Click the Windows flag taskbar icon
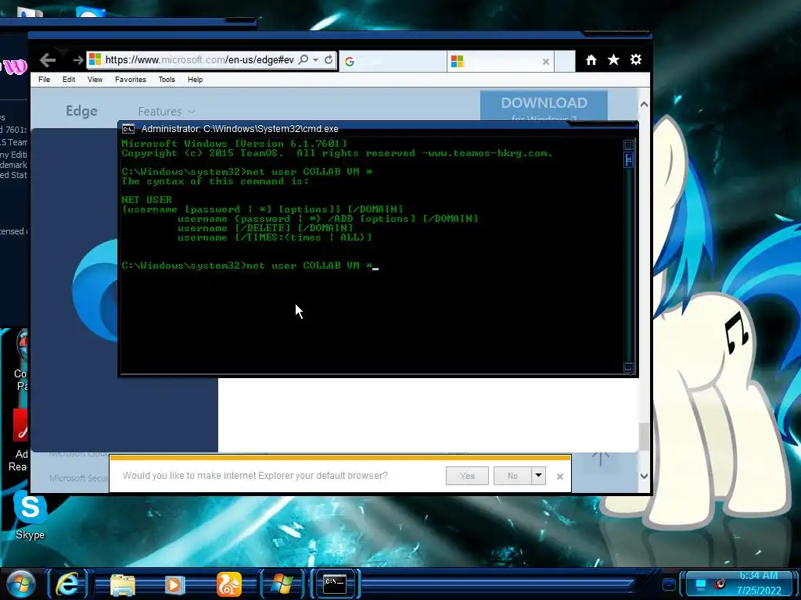801x600 pixels. click(x=282, y=584)
